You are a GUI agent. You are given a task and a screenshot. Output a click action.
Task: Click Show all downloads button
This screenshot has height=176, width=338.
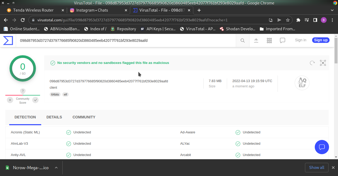click(x=317, y=168)
